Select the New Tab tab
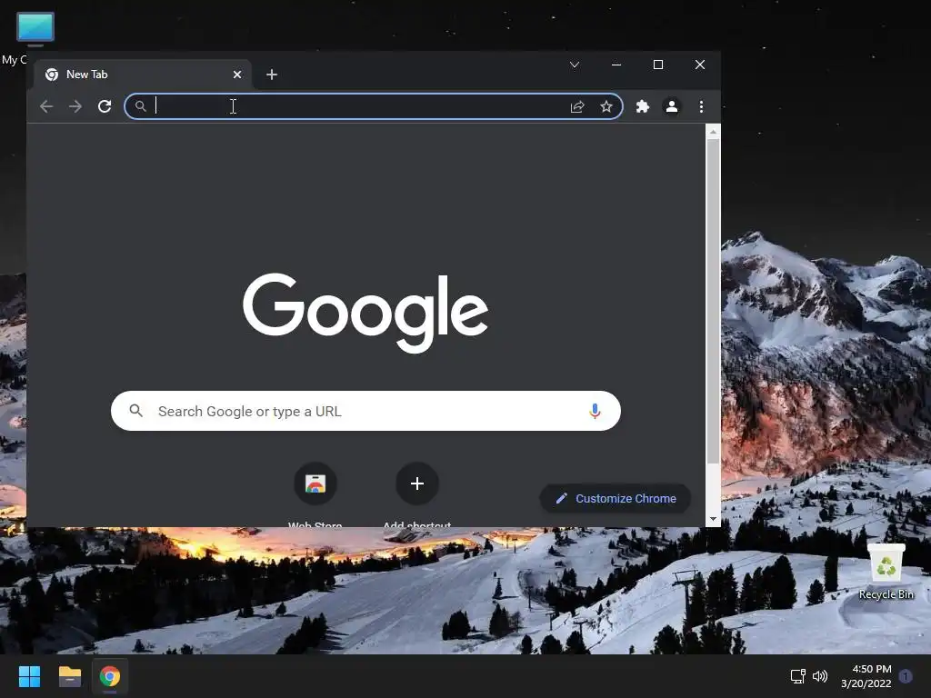 [x=143, y=75]
